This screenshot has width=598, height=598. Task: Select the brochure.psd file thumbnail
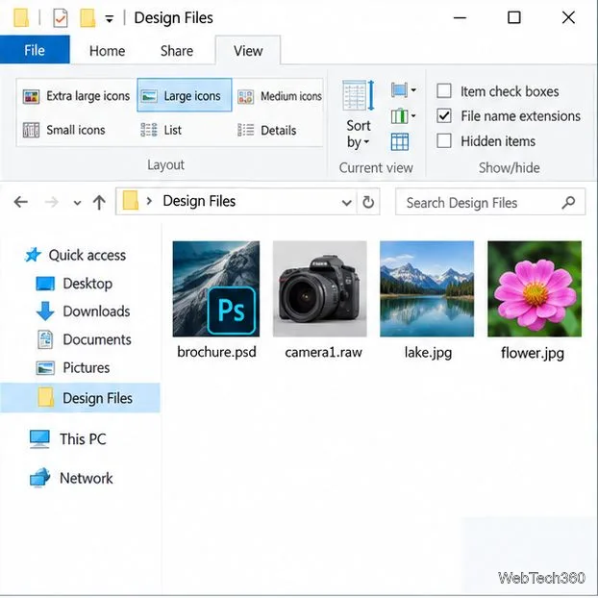[x=216, y=289]
